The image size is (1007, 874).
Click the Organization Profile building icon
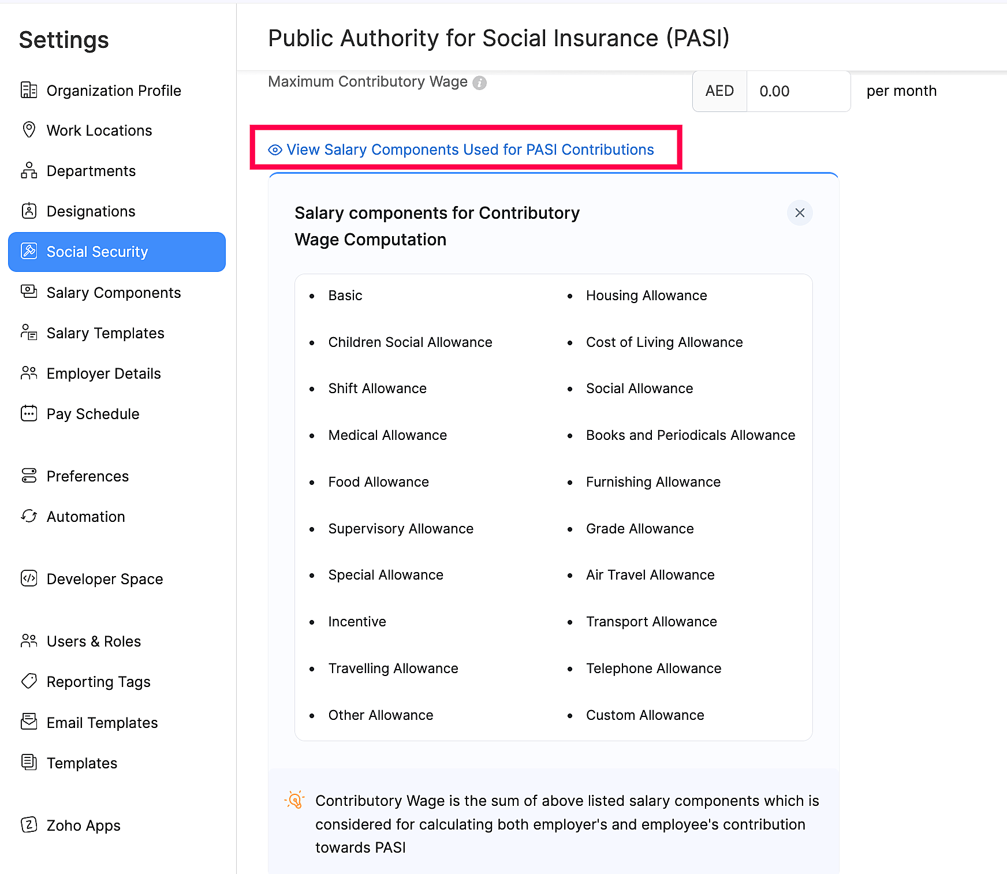click(x=29, y=90)
